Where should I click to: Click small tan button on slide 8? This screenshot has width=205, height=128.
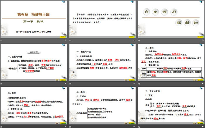tap(126, 123)
